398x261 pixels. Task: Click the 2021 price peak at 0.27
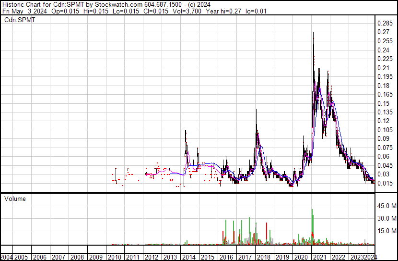coord(314,32)
